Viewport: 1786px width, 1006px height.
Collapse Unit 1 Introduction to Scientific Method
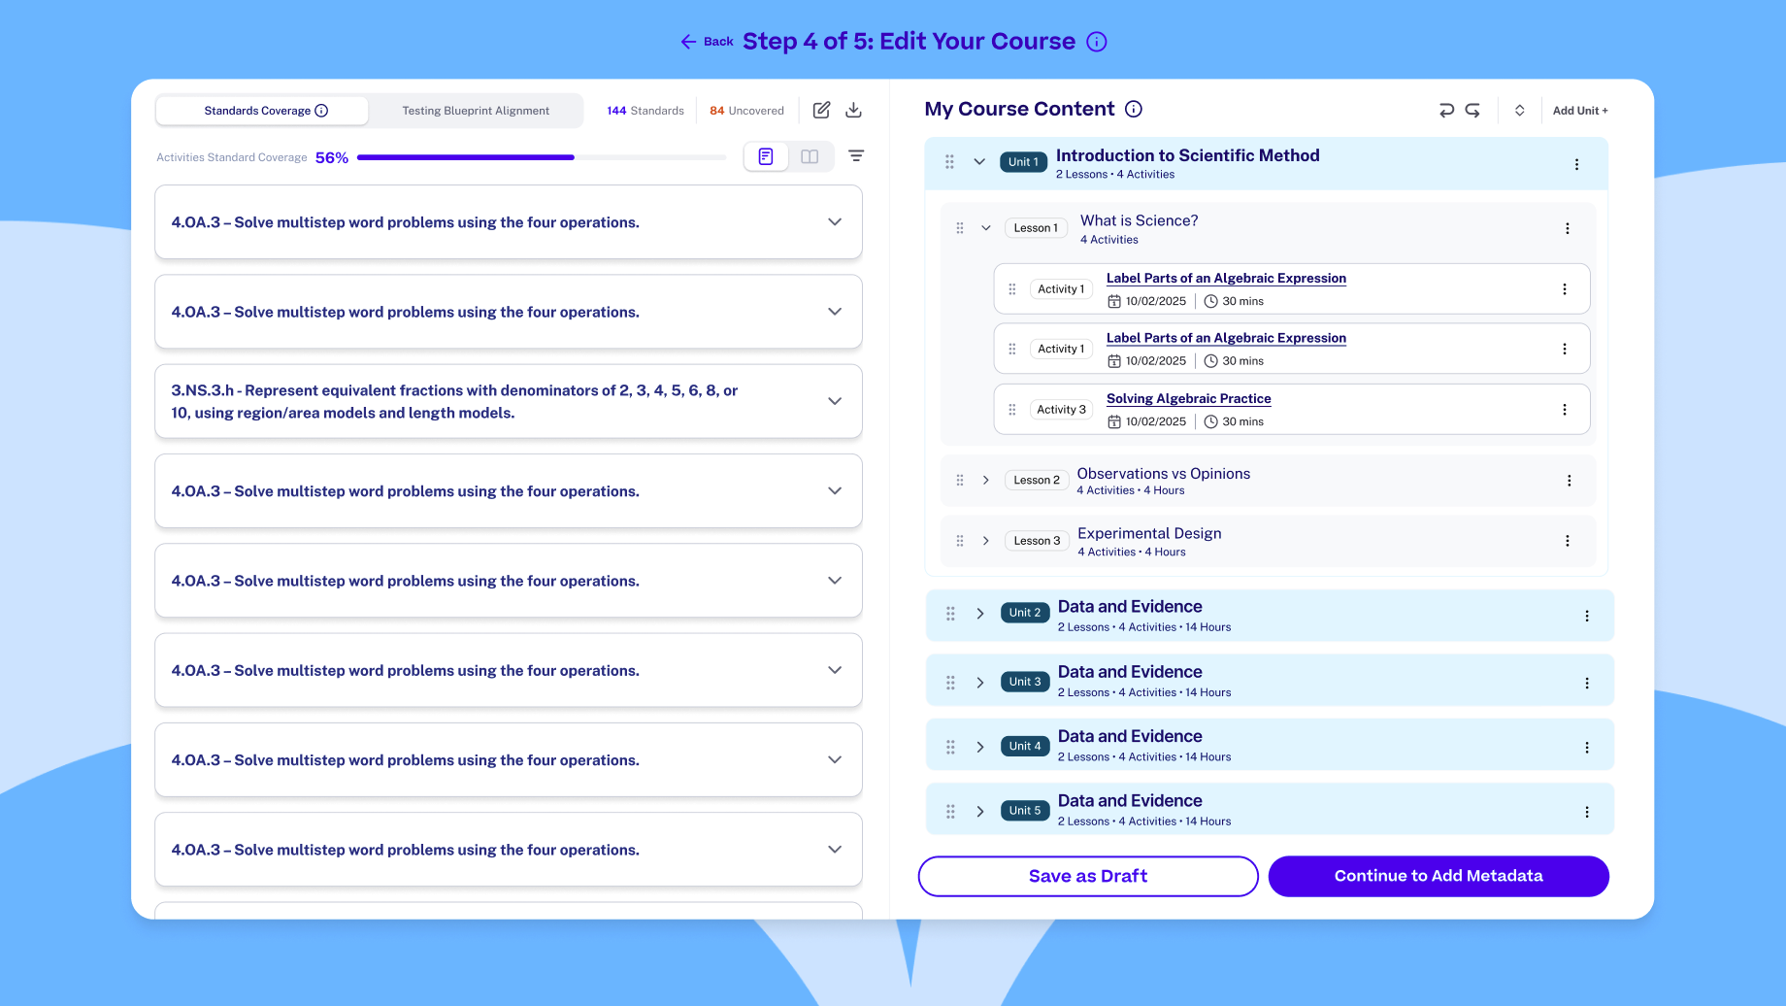point(979,162)
